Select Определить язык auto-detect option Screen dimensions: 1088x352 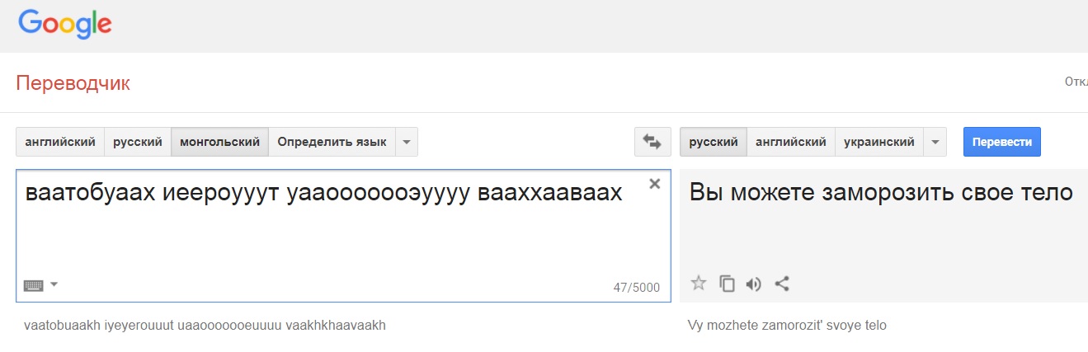[332, 142]
